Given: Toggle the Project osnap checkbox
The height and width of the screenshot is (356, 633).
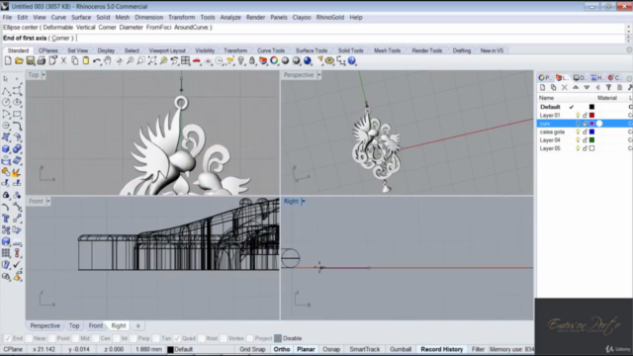Looking at the screenshot, I should click(250, 338).
